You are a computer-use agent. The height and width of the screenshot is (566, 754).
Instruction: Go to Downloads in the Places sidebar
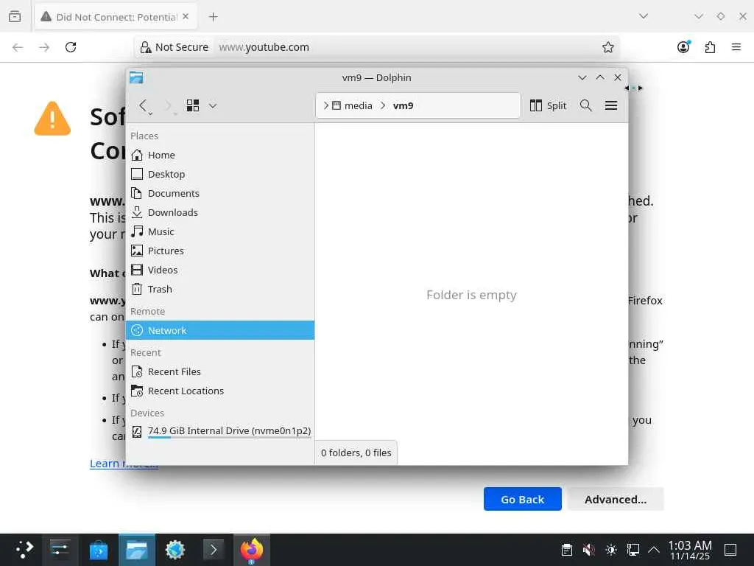(x=220, y=212)
